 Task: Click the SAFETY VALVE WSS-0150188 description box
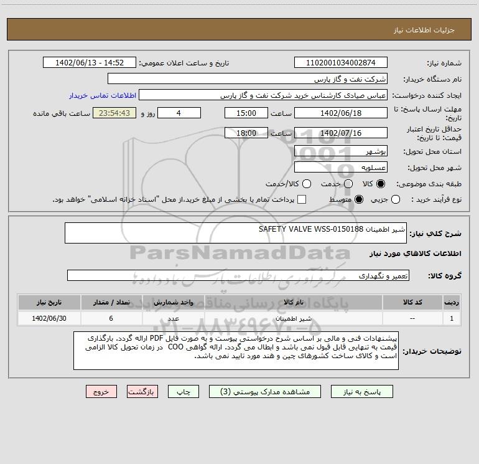click(236, 233)
